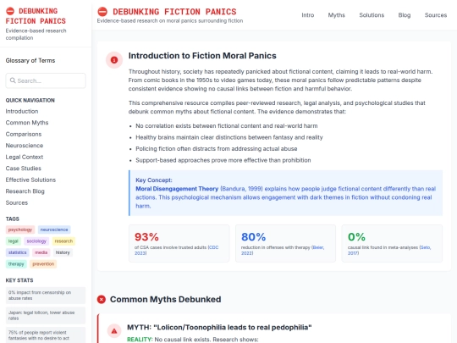Image resolution: width=457 pixels, height=343 pixels.
Task: Click the Introduction section info icon
Action: 114,60
